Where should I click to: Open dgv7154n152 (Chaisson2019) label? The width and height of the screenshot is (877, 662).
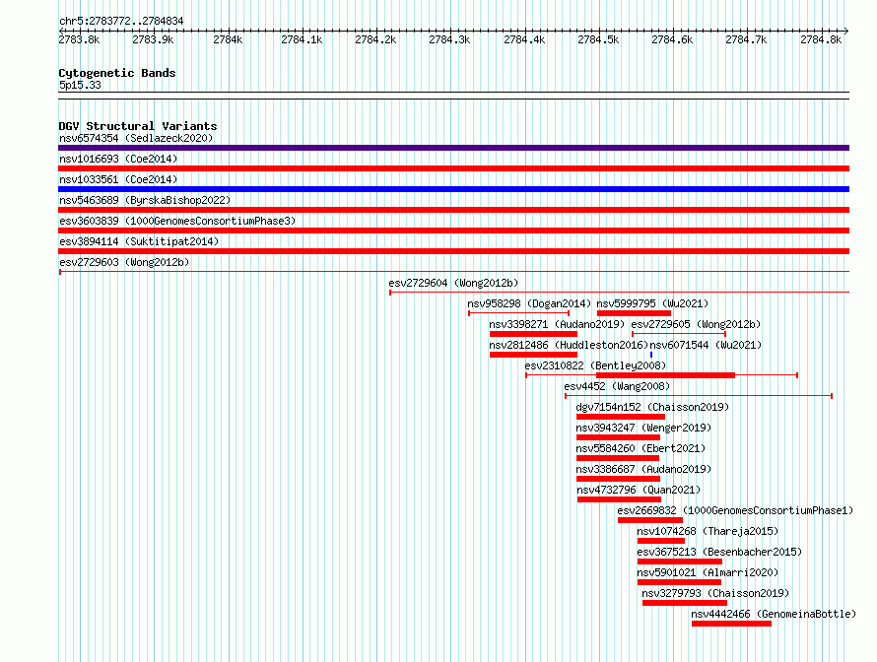[652, 407]
